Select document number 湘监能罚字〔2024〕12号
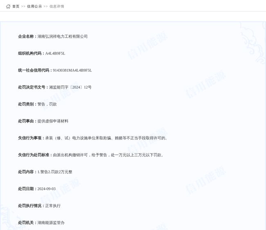 point(70,87)
